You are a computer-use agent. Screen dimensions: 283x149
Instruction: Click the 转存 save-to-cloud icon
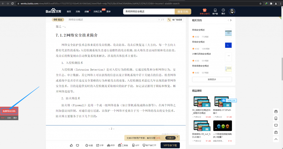click(x=108, y=145)
